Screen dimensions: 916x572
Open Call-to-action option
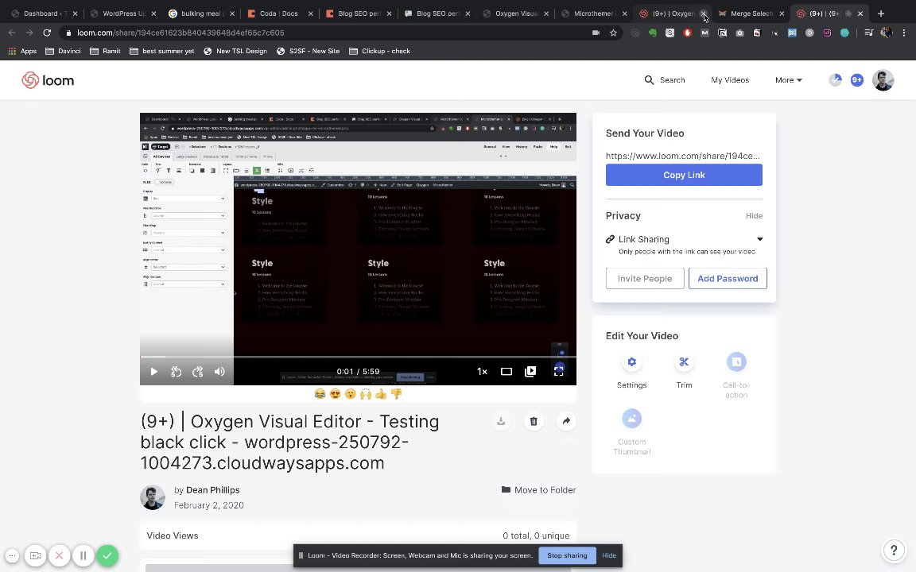click(x=736, y=375)
